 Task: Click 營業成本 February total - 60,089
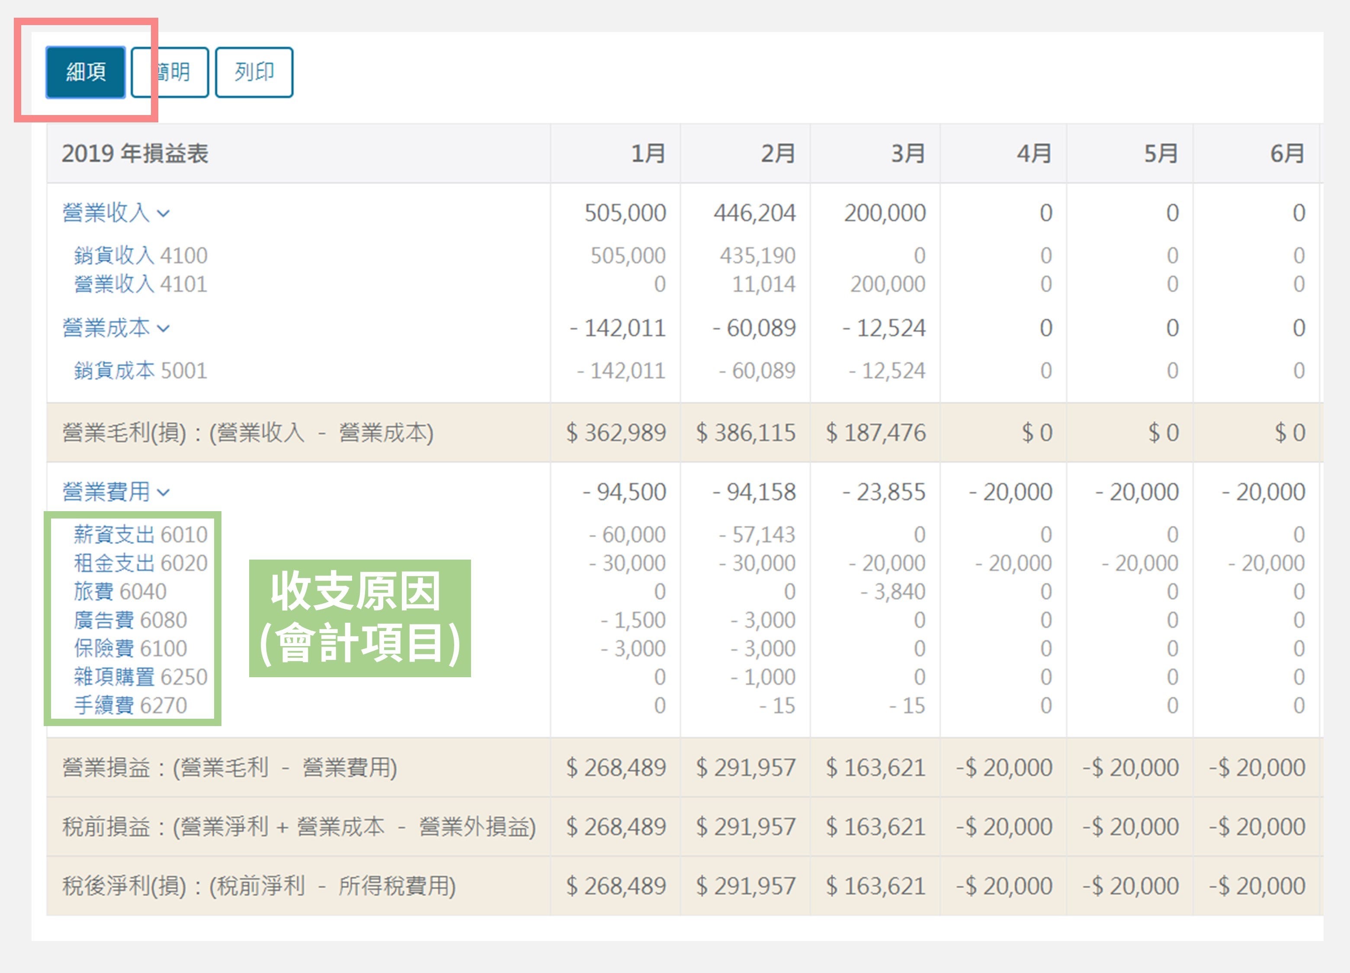(754, 327)
